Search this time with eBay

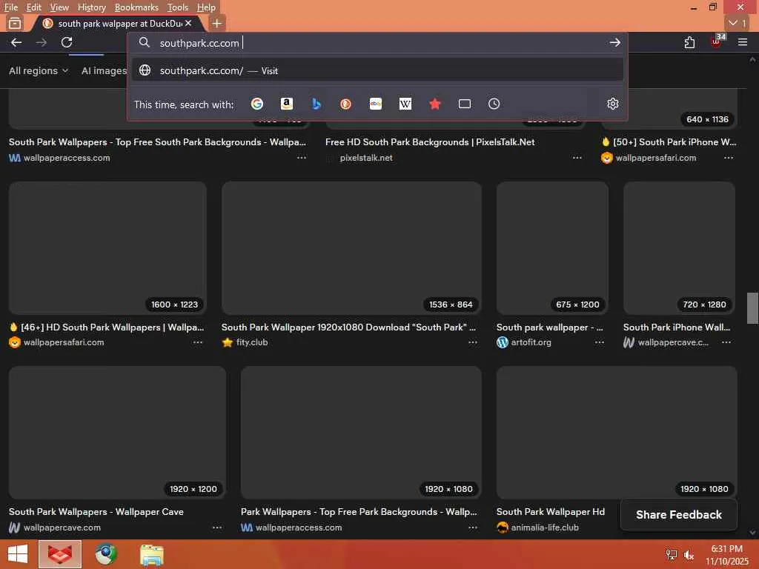click(376, 104)
